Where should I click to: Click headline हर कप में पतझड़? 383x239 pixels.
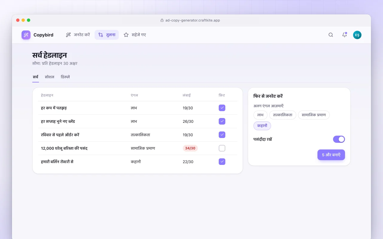pyautogui.click(x=54, y=108)
